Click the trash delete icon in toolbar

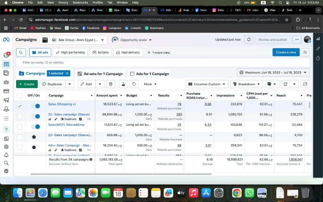point(111,84)
